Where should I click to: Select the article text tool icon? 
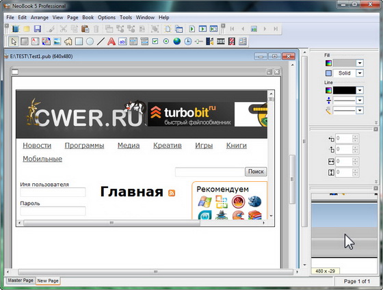click(x=36, y=42)
